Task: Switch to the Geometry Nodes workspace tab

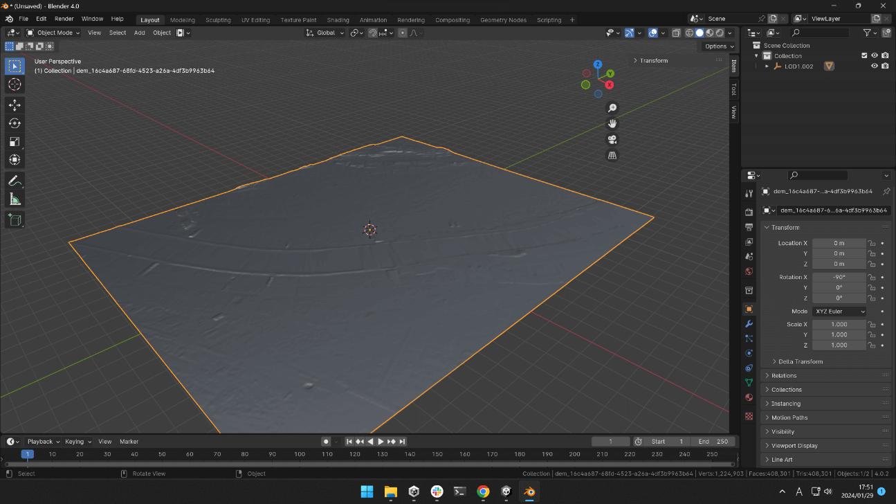Action: 503,20
